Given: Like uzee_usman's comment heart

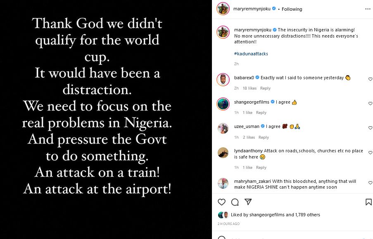Looking at the screenshot, I should (x=370, y=128).
